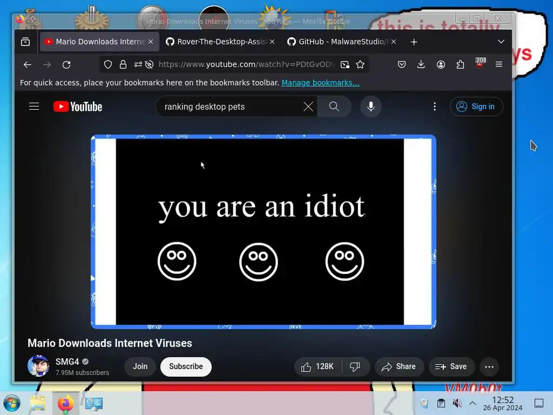553x415 pixels.
Task: Close the Mario Downloads Internet tab
Action: tap(151, 42)
